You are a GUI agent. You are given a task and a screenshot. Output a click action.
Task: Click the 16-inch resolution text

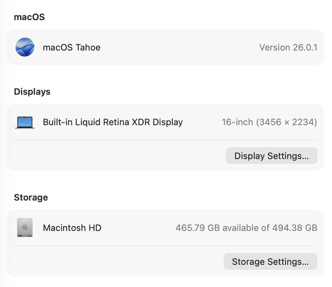coord(269,122)
